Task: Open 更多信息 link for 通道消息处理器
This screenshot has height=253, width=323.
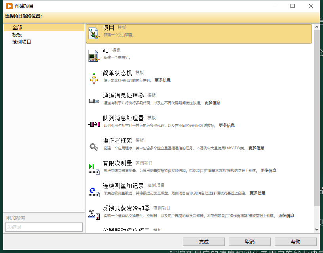Action: [x=213, y=103]
